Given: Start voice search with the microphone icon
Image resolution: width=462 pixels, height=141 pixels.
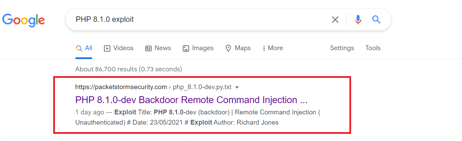Looking at the screenshot, I should tap(358, 20).
